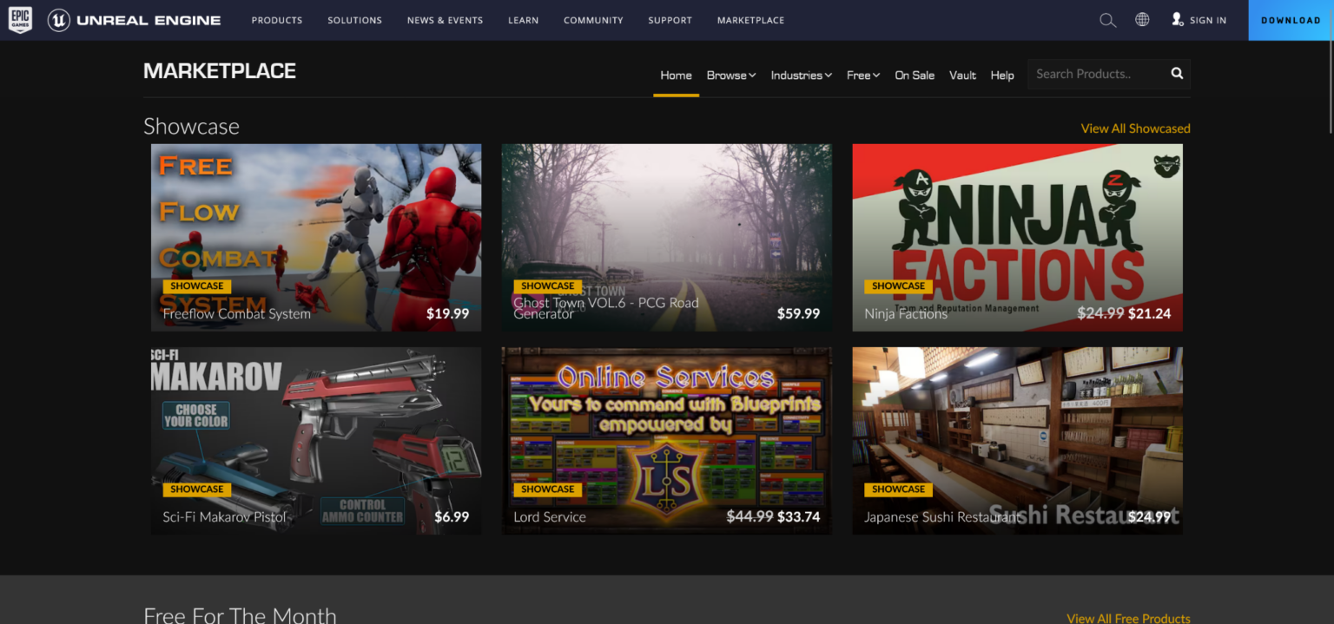Open the site search magnifier icon

coord(1107,19)
